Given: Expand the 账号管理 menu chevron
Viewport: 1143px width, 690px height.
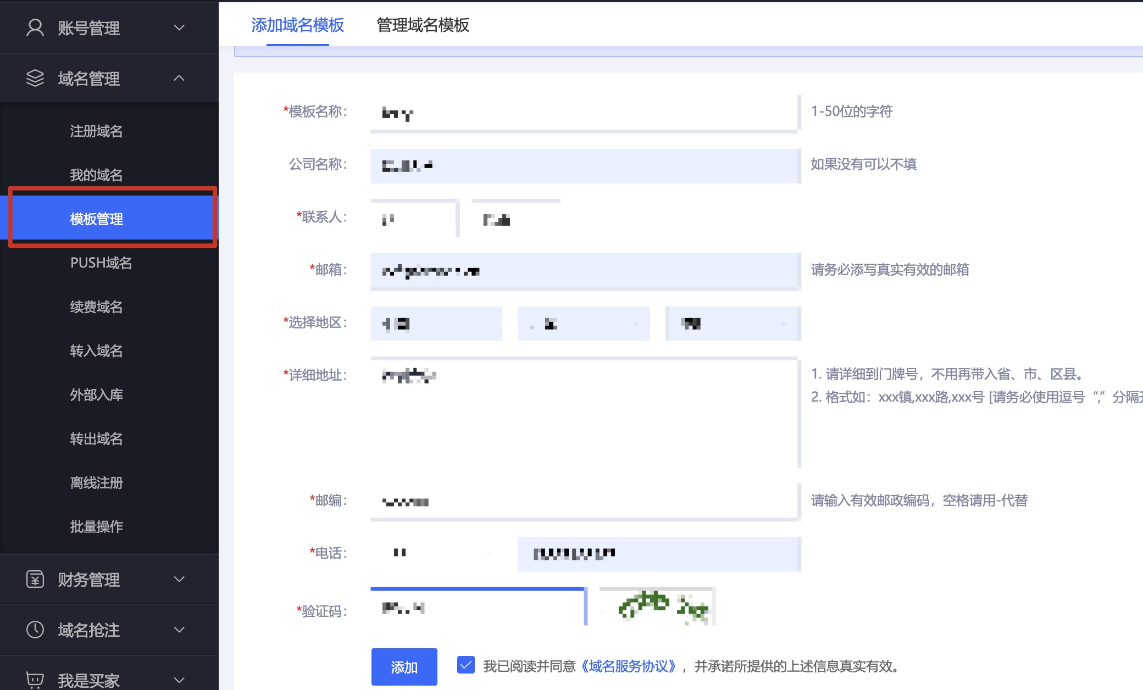Looking at the screenshot, I should [179, 27].
